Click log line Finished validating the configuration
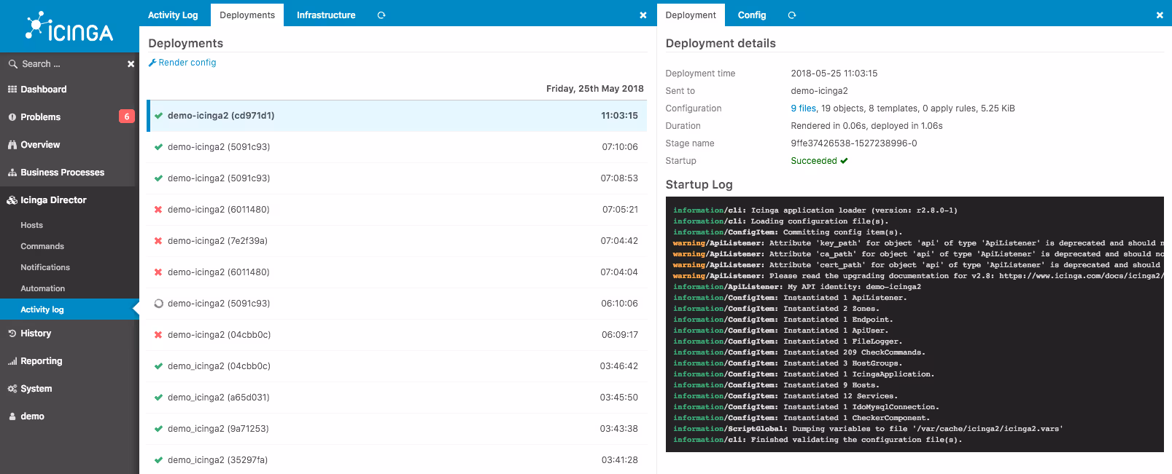 click(x=818, y=440)
